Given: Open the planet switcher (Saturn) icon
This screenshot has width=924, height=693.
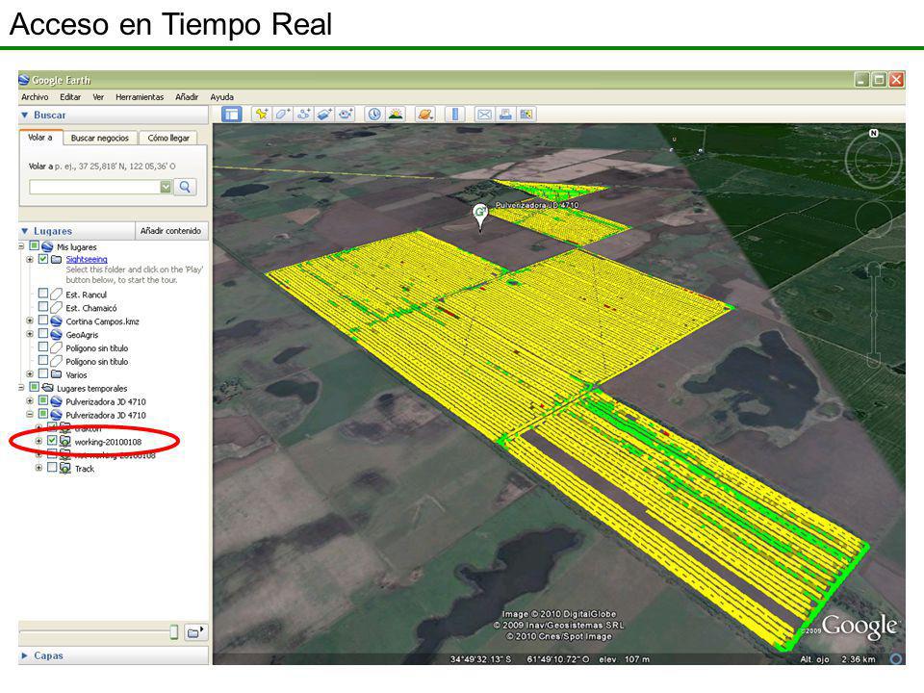Looking at the screenshot, I should point(424,115).
